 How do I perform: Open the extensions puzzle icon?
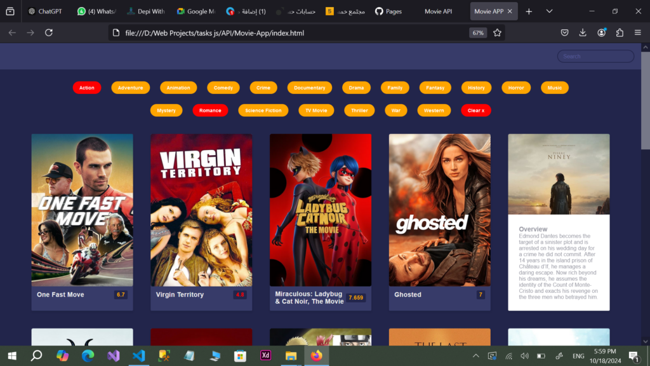(x=620, y=33)
